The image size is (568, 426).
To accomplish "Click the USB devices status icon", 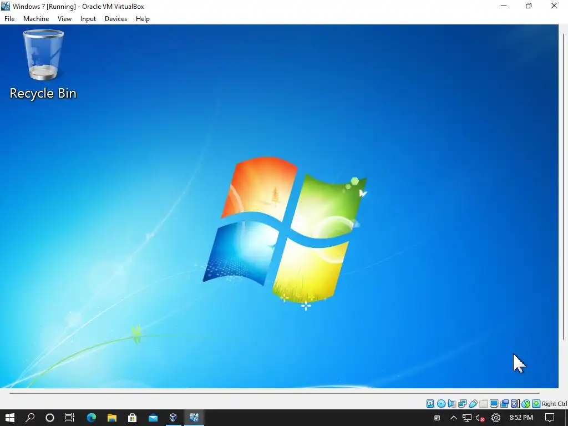I will [473, 404].
